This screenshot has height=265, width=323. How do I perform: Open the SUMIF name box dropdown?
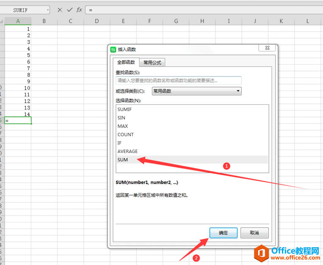48,10
